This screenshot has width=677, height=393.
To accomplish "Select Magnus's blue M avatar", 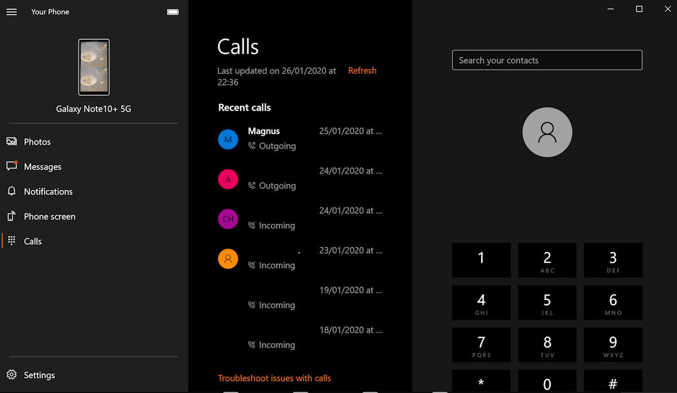I will coord(228,139).
